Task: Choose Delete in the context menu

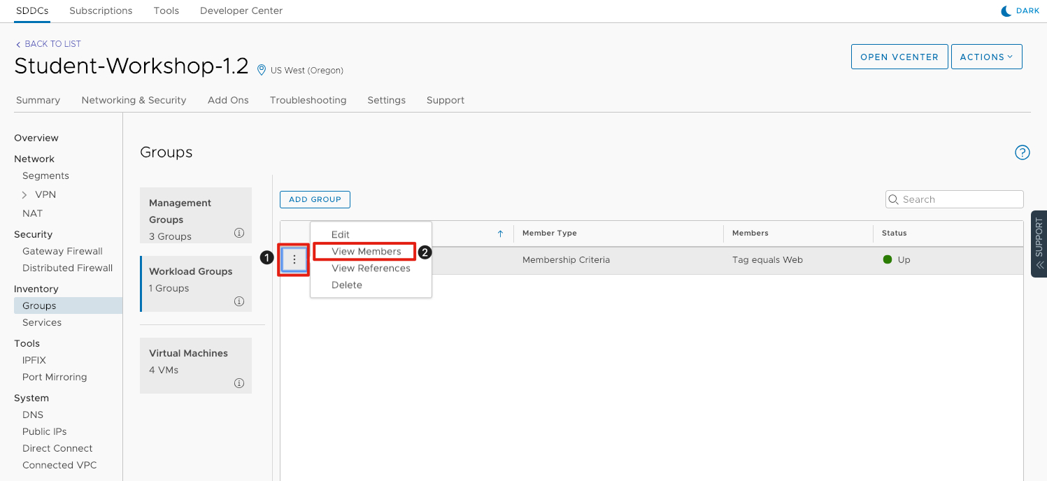Action: (x=347, y=285)
